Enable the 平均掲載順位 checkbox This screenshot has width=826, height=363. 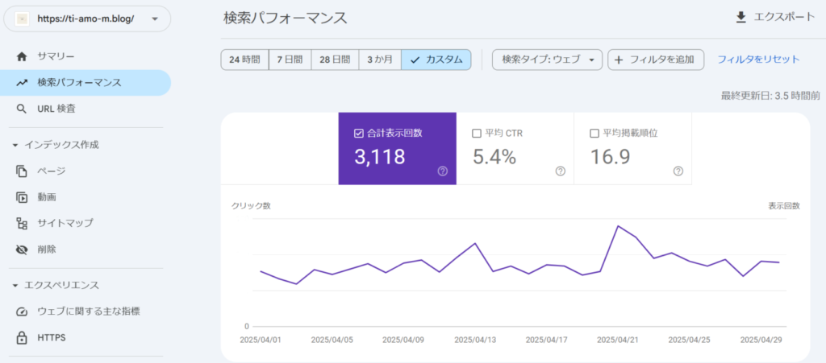tap(594, 133)
